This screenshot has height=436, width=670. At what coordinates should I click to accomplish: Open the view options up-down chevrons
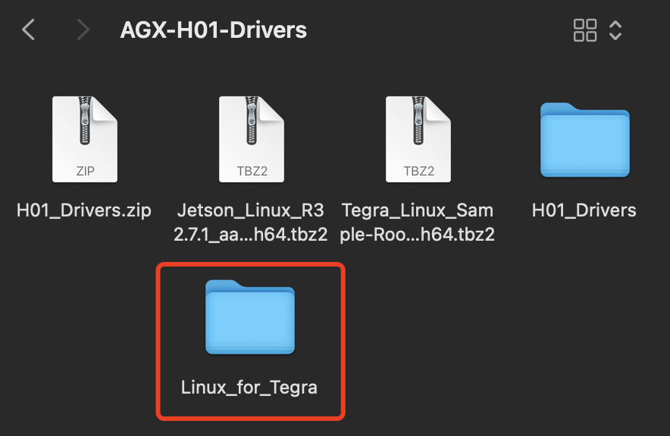615,30
